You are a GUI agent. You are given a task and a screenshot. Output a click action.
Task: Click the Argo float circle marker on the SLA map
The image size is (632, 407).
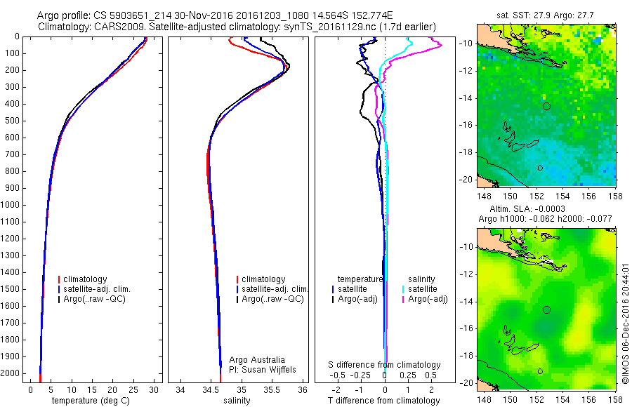pos(546,310)
